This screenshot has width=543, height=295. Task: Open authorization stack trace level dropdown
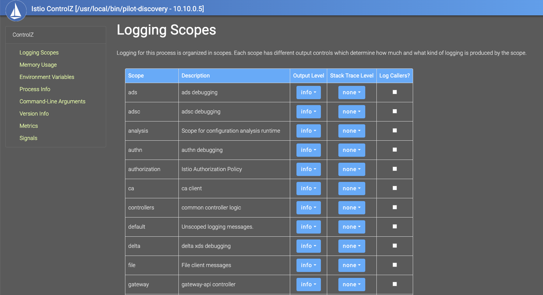coord(352,169)
